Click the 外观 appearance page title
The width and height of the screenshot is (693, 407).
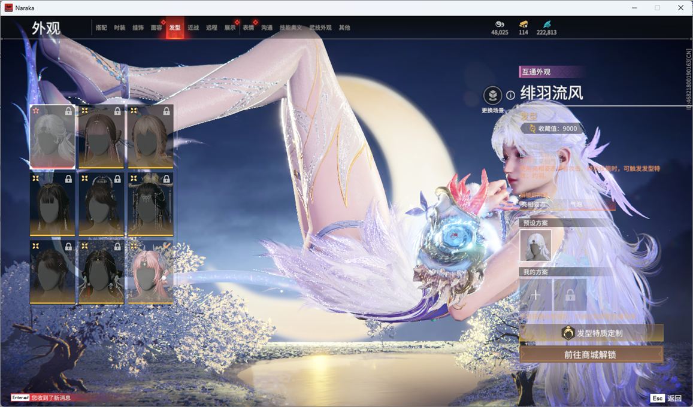click(46, 28)
